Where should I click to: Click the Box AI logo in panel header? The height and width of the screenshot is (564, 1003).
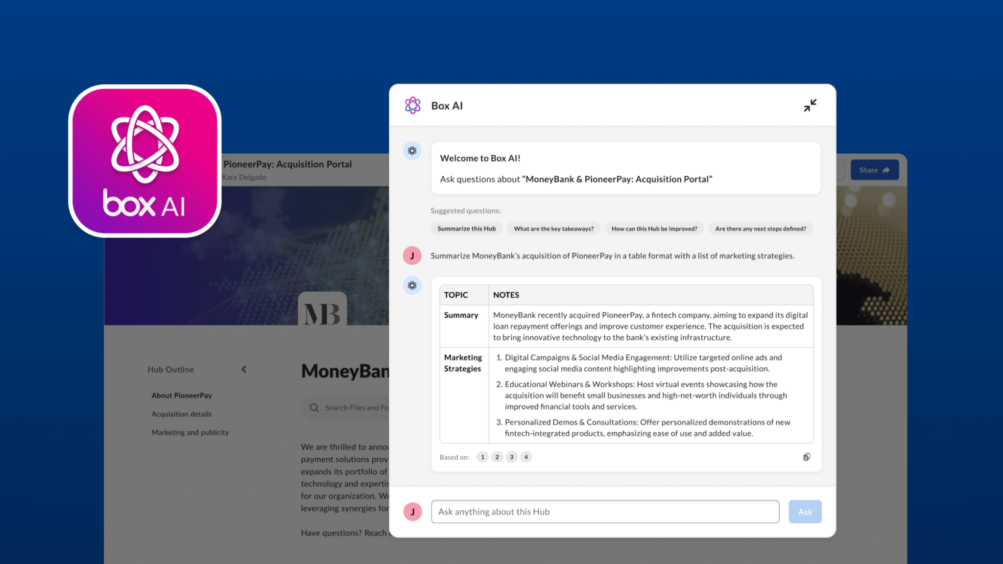tap(412, 105)
